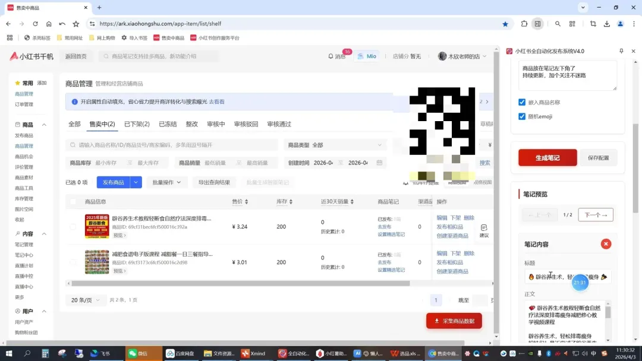Expand the 发布商品 dropdown arrow
The width and height of the screenshot is (642, 361).
pos(136,182)
